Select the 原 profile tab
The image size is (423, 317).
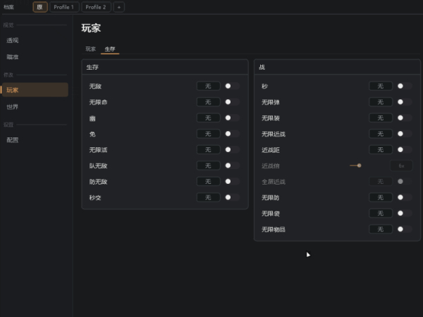[40, 7]
